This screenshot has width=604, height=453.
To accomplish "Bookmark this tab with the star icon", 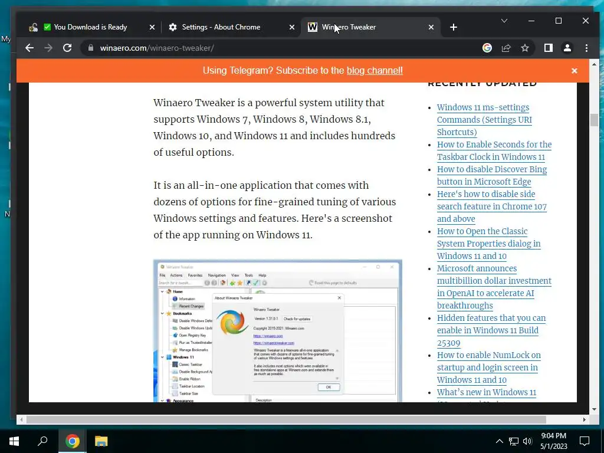I will pos(524,48).
